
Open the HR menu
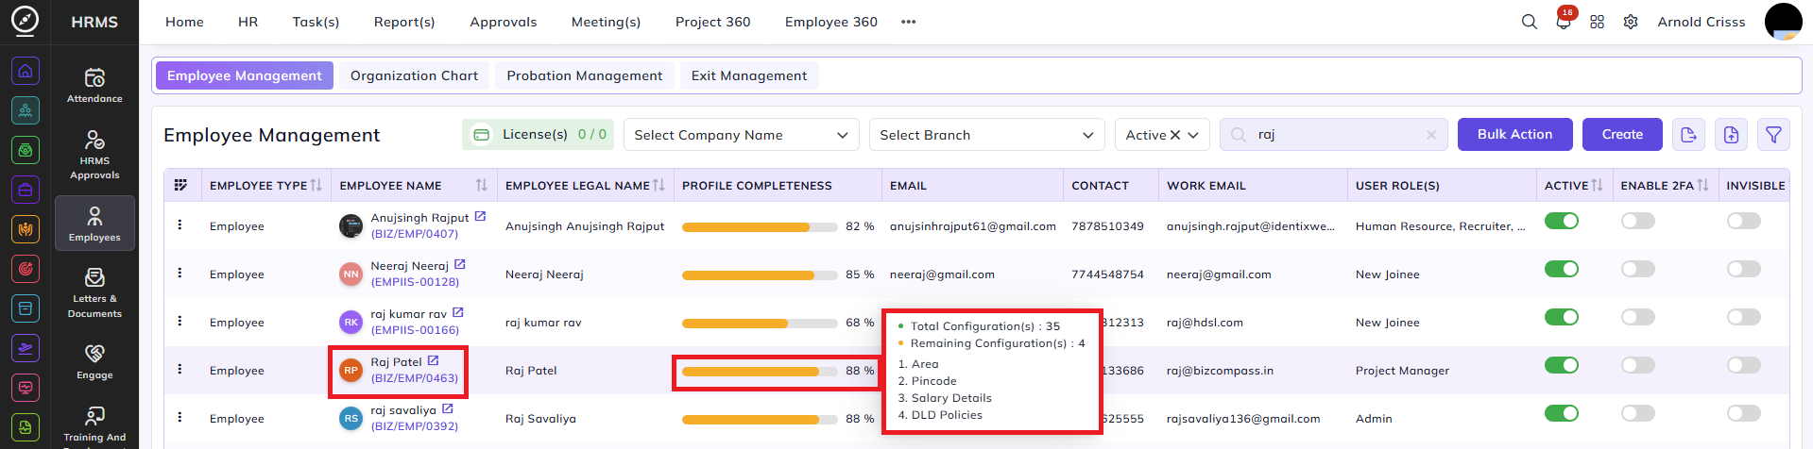tap(248, 22)
